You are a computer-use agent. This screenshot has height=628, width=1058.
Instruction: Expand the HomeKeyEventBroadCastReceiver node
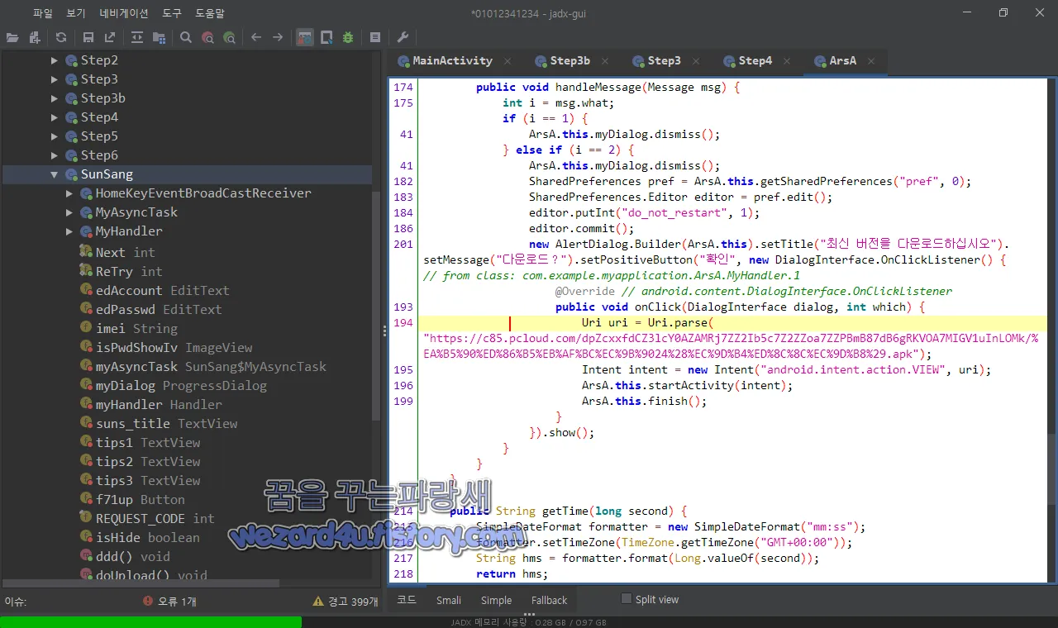69,193
